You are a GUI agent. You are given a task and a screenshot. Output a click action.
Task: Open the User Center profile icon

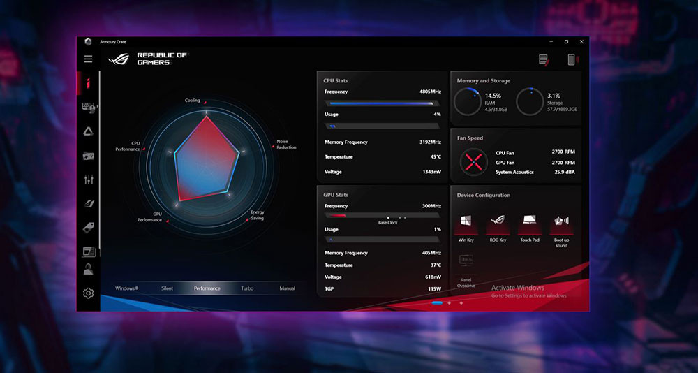88,269
